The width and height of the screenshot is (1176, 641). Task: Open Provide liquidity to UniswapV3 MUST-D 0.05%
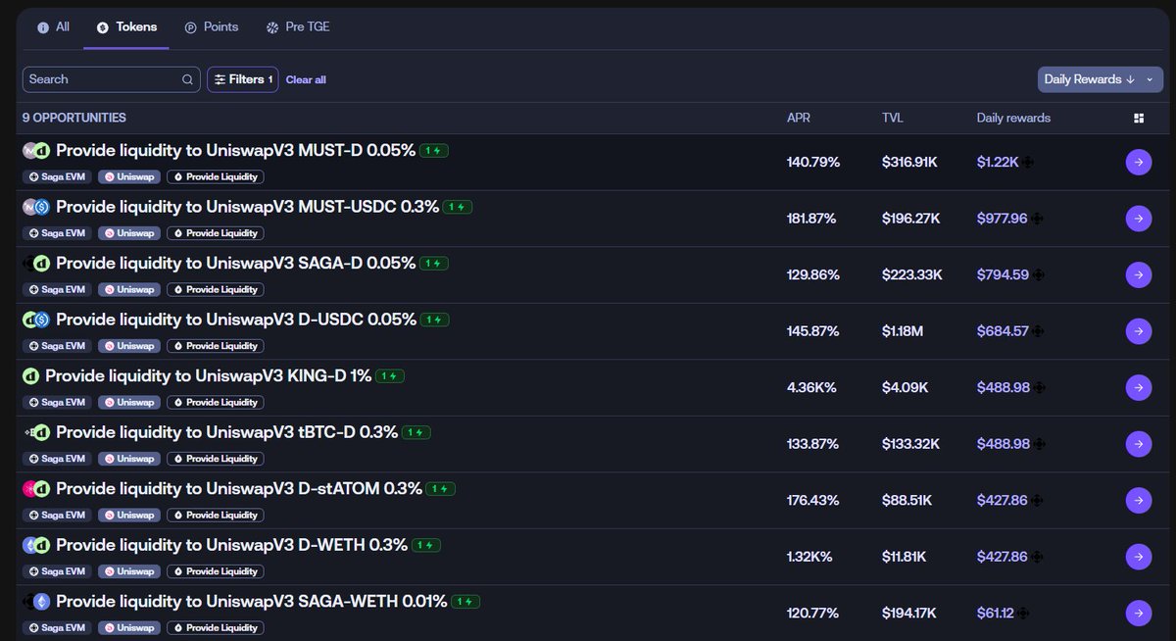pos(236,151)
